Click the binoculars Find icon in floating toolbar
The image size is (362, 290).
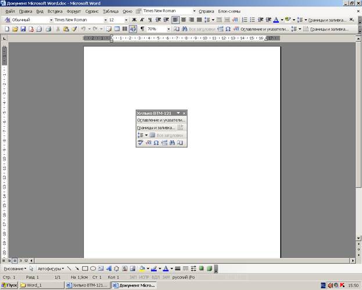(x=173, y=142)
